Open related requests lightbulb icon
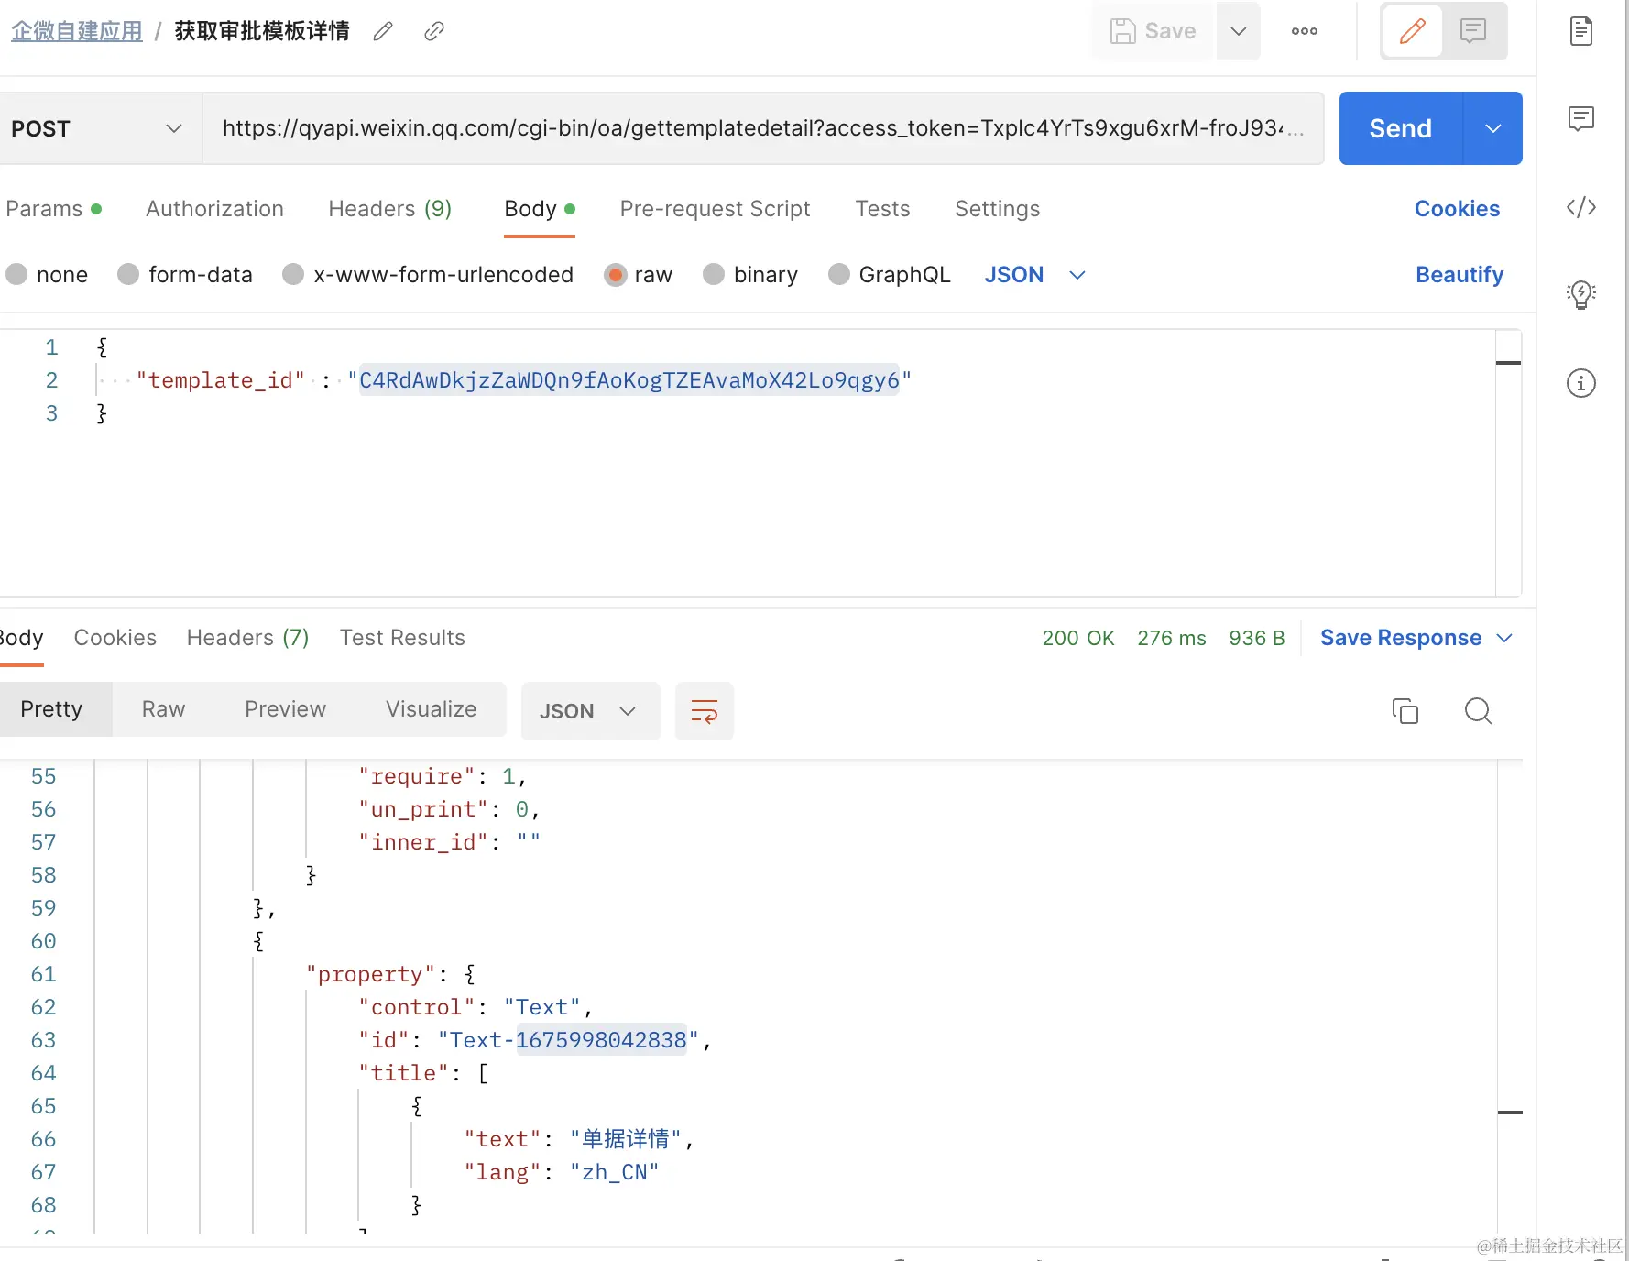This screenshot has height=1261, width=1629. 1581,294
